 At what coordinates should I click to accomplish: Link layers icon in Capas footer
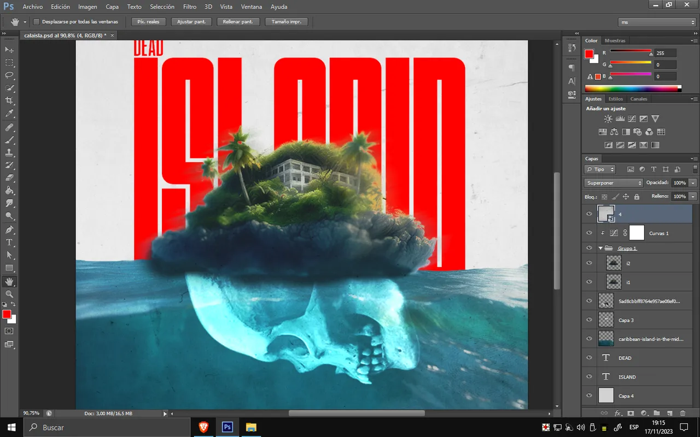604,414
